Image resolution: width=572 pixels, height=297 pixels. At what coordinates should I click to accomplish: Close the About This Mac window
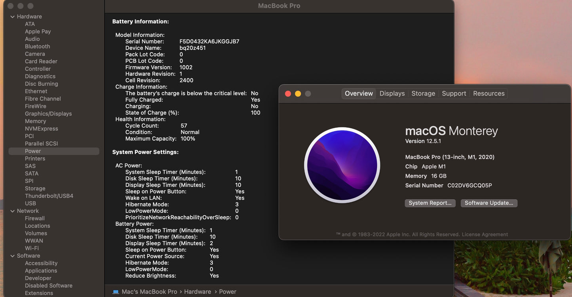(x=288, y=94)
